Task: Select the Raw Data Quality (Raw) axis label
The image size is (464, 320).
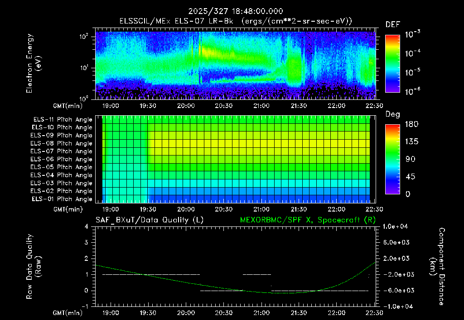Action: 34,267
